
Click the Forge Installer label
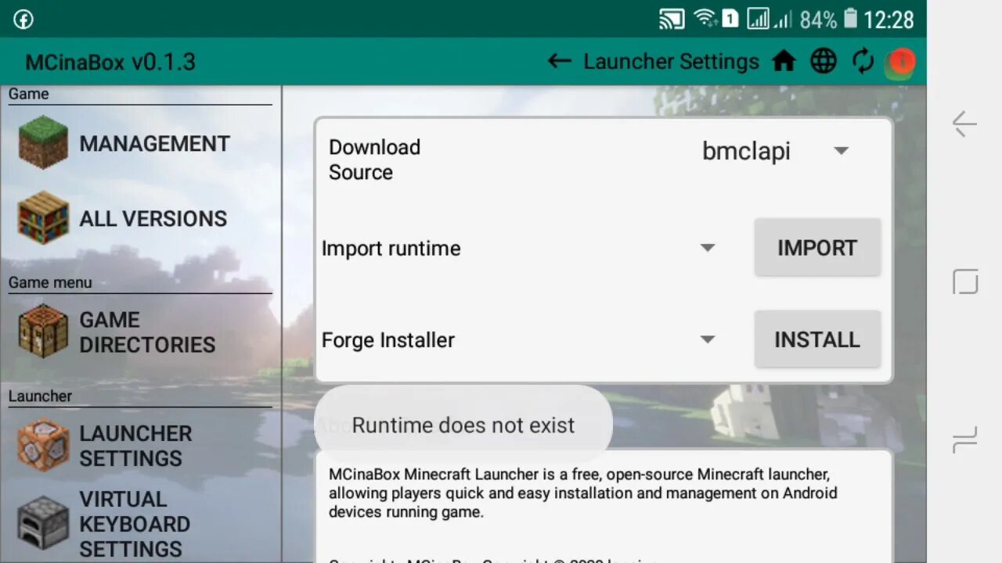387,340
